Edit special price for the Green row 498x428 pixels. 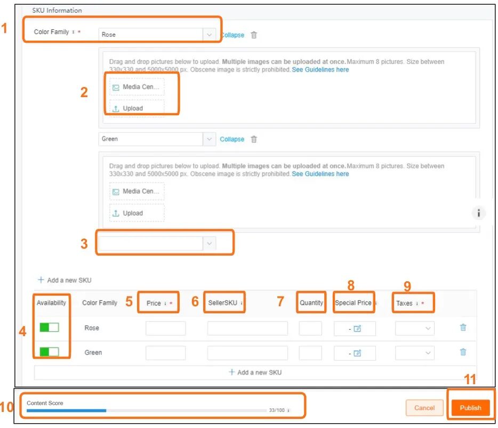click(357, 353)
